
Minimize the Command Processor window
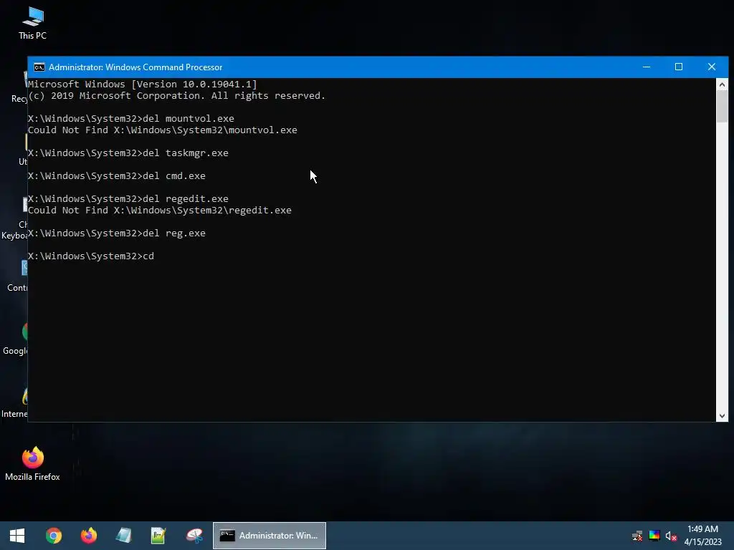click(x=647, y=67)
